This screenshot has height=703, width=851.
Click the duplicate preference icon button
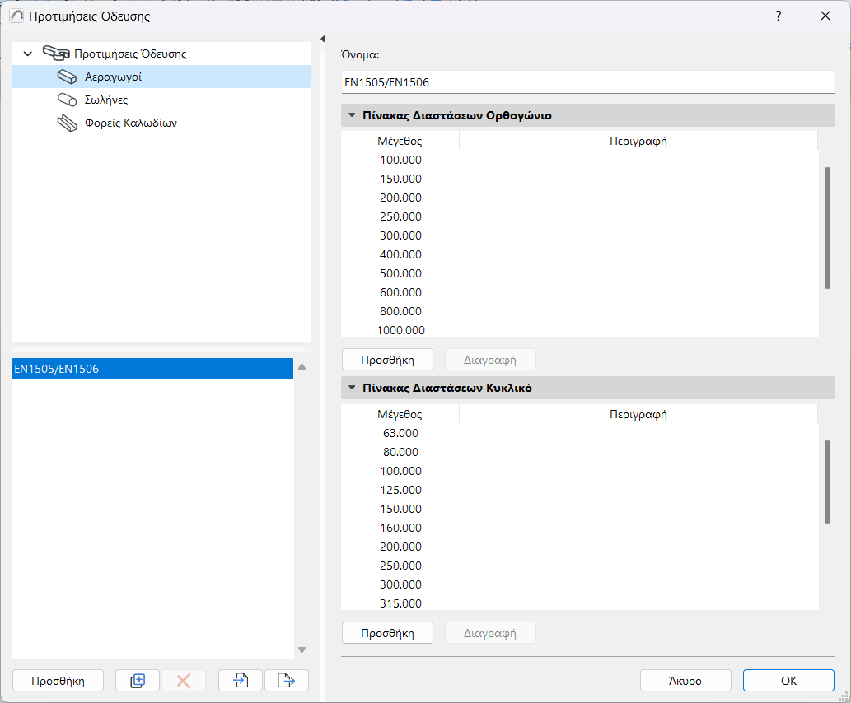(x=138, y=681)
